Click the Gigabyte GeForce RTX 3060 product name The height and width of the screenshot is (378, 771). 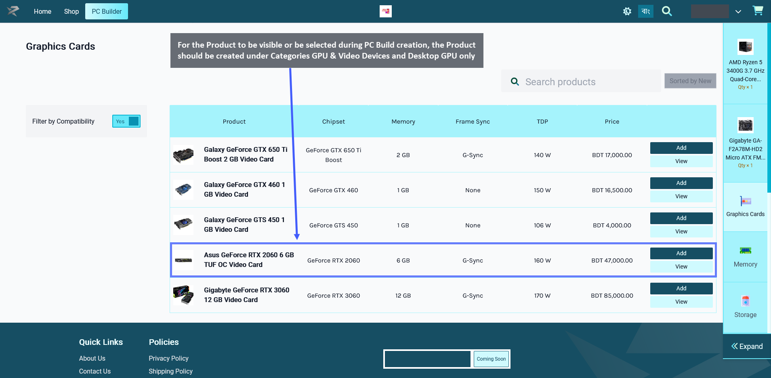click(246, 295)
